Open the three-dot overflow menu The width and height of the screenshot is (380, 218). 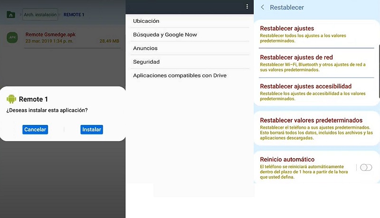pos(247,7)
